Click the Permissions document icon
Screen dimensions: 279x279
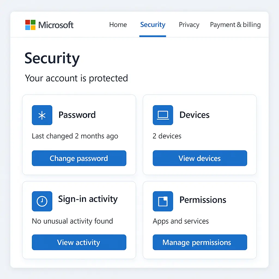(163, 201)
